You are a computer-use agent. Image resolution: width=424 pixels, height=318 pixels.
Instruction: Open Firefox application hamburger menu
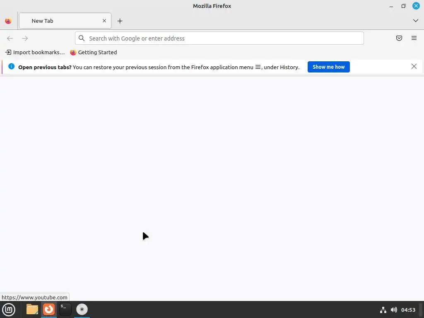click(x=414, y=39)
